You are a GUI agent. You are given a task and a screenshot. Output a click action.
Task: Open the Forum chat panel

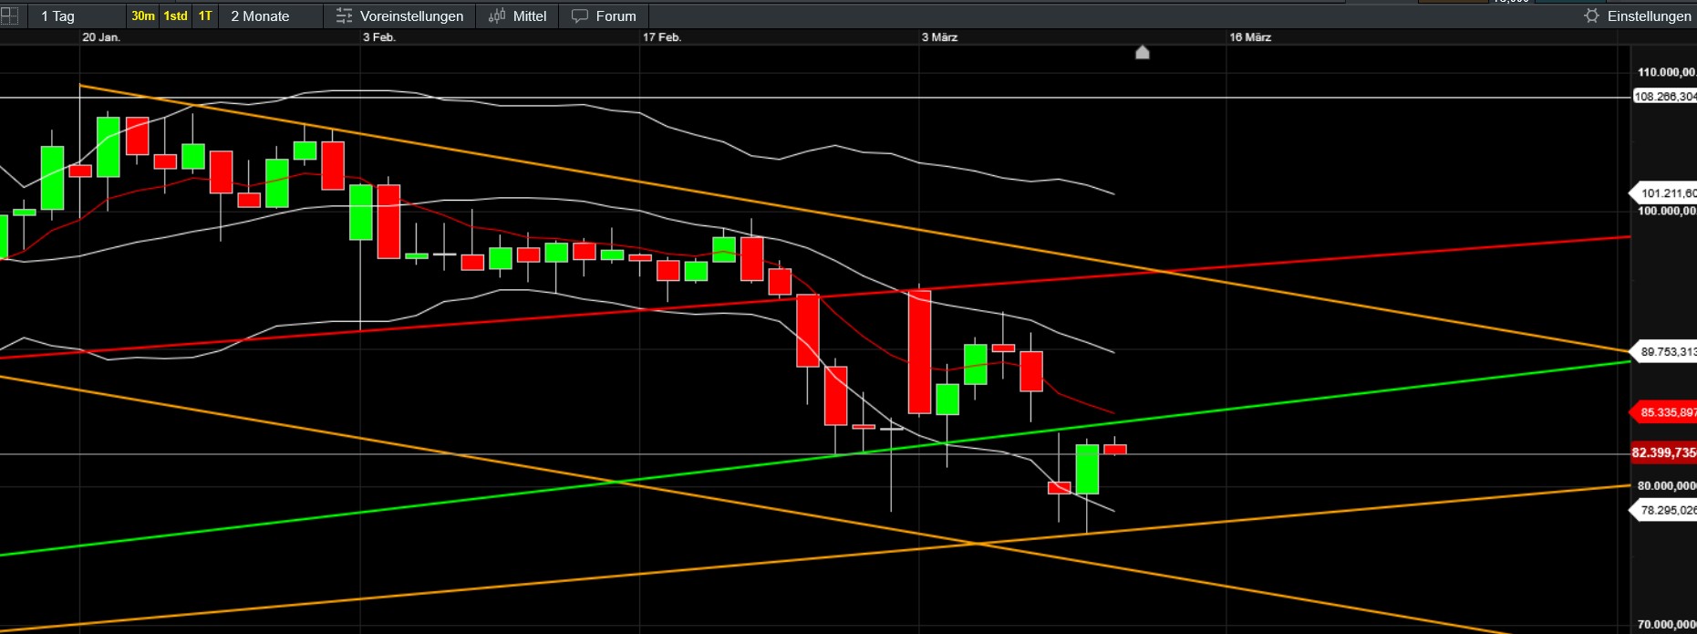[x=604, y=16]
